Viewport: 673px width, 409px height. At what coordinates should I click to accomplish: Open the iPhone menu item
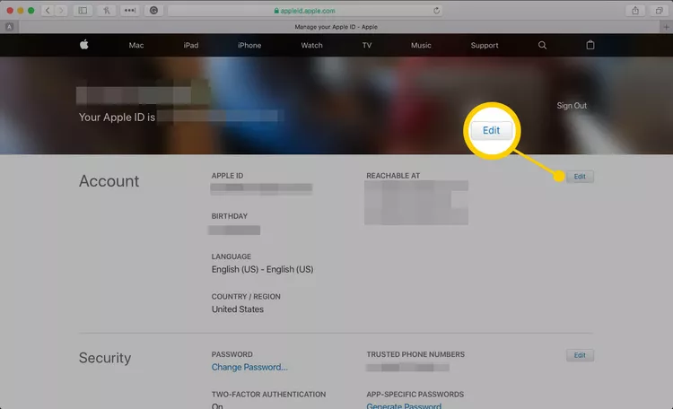click(249, 45)
